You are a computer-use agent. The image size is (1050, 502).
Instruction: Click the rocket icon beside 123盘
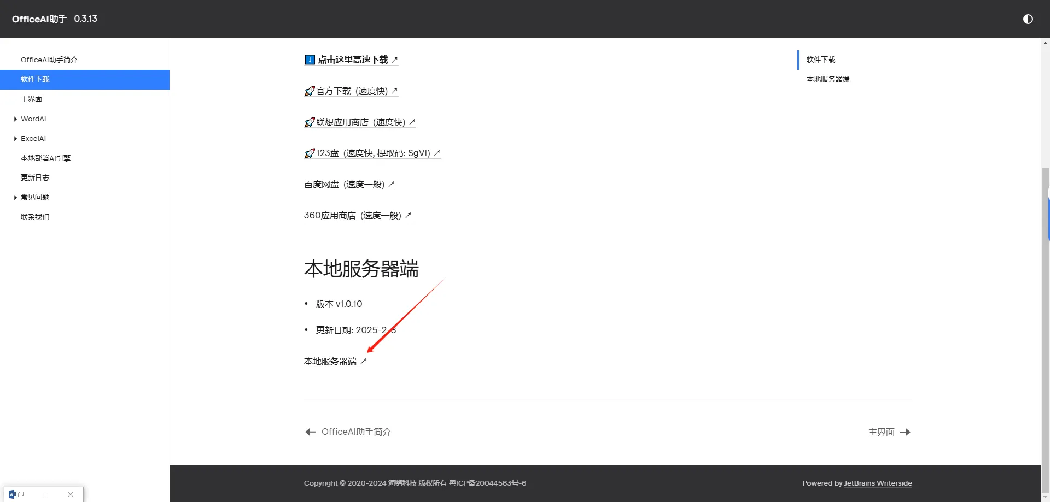[310, 153]
